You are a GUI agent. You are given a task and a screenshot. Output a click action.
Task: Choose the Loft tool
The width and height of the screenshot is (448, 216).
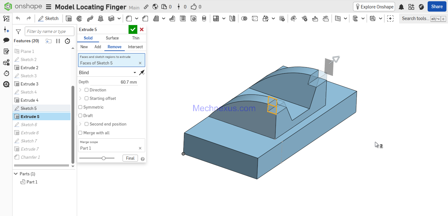[100, 18]
